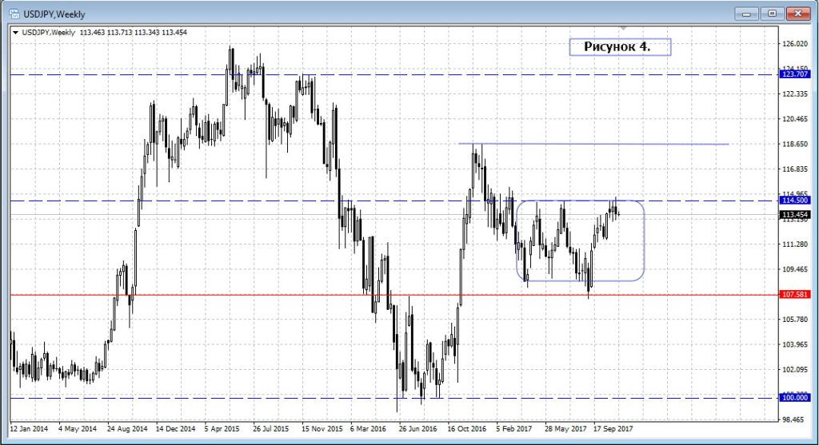Click the chart window icon in title bar
Image resolution: width=819 pixels, height=445 pixels.
coord(14,14)
